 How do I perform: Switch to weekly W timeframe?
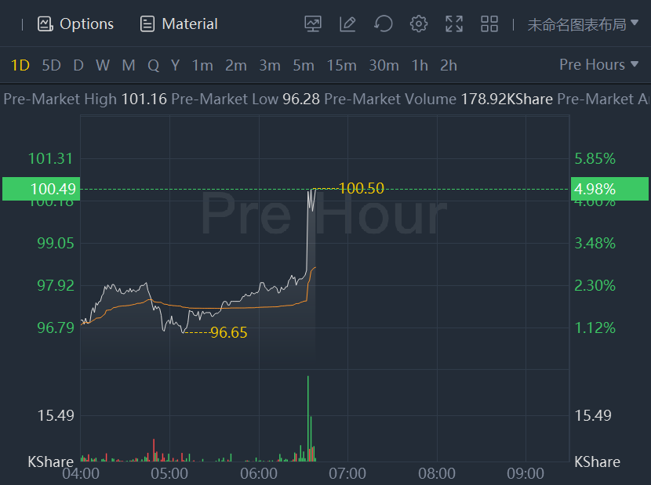point(103,66)
